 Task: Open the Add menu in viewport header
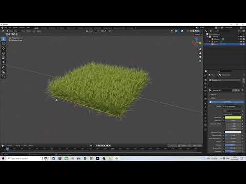point(34,31)
